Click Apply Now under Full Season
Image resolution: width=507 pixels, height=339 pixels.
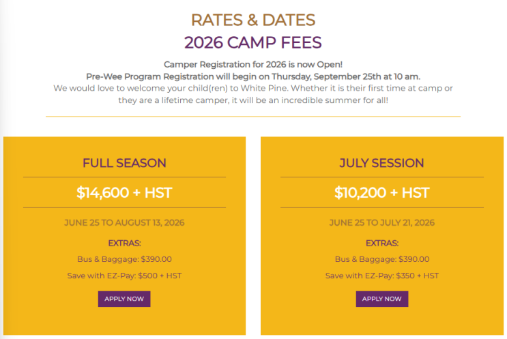pos(124,299)
